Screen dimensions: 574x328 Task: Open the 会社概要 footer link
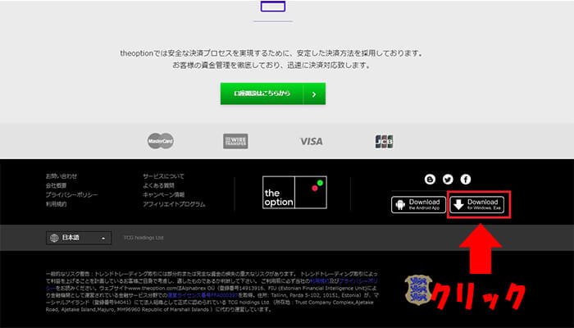click(56, 185)
